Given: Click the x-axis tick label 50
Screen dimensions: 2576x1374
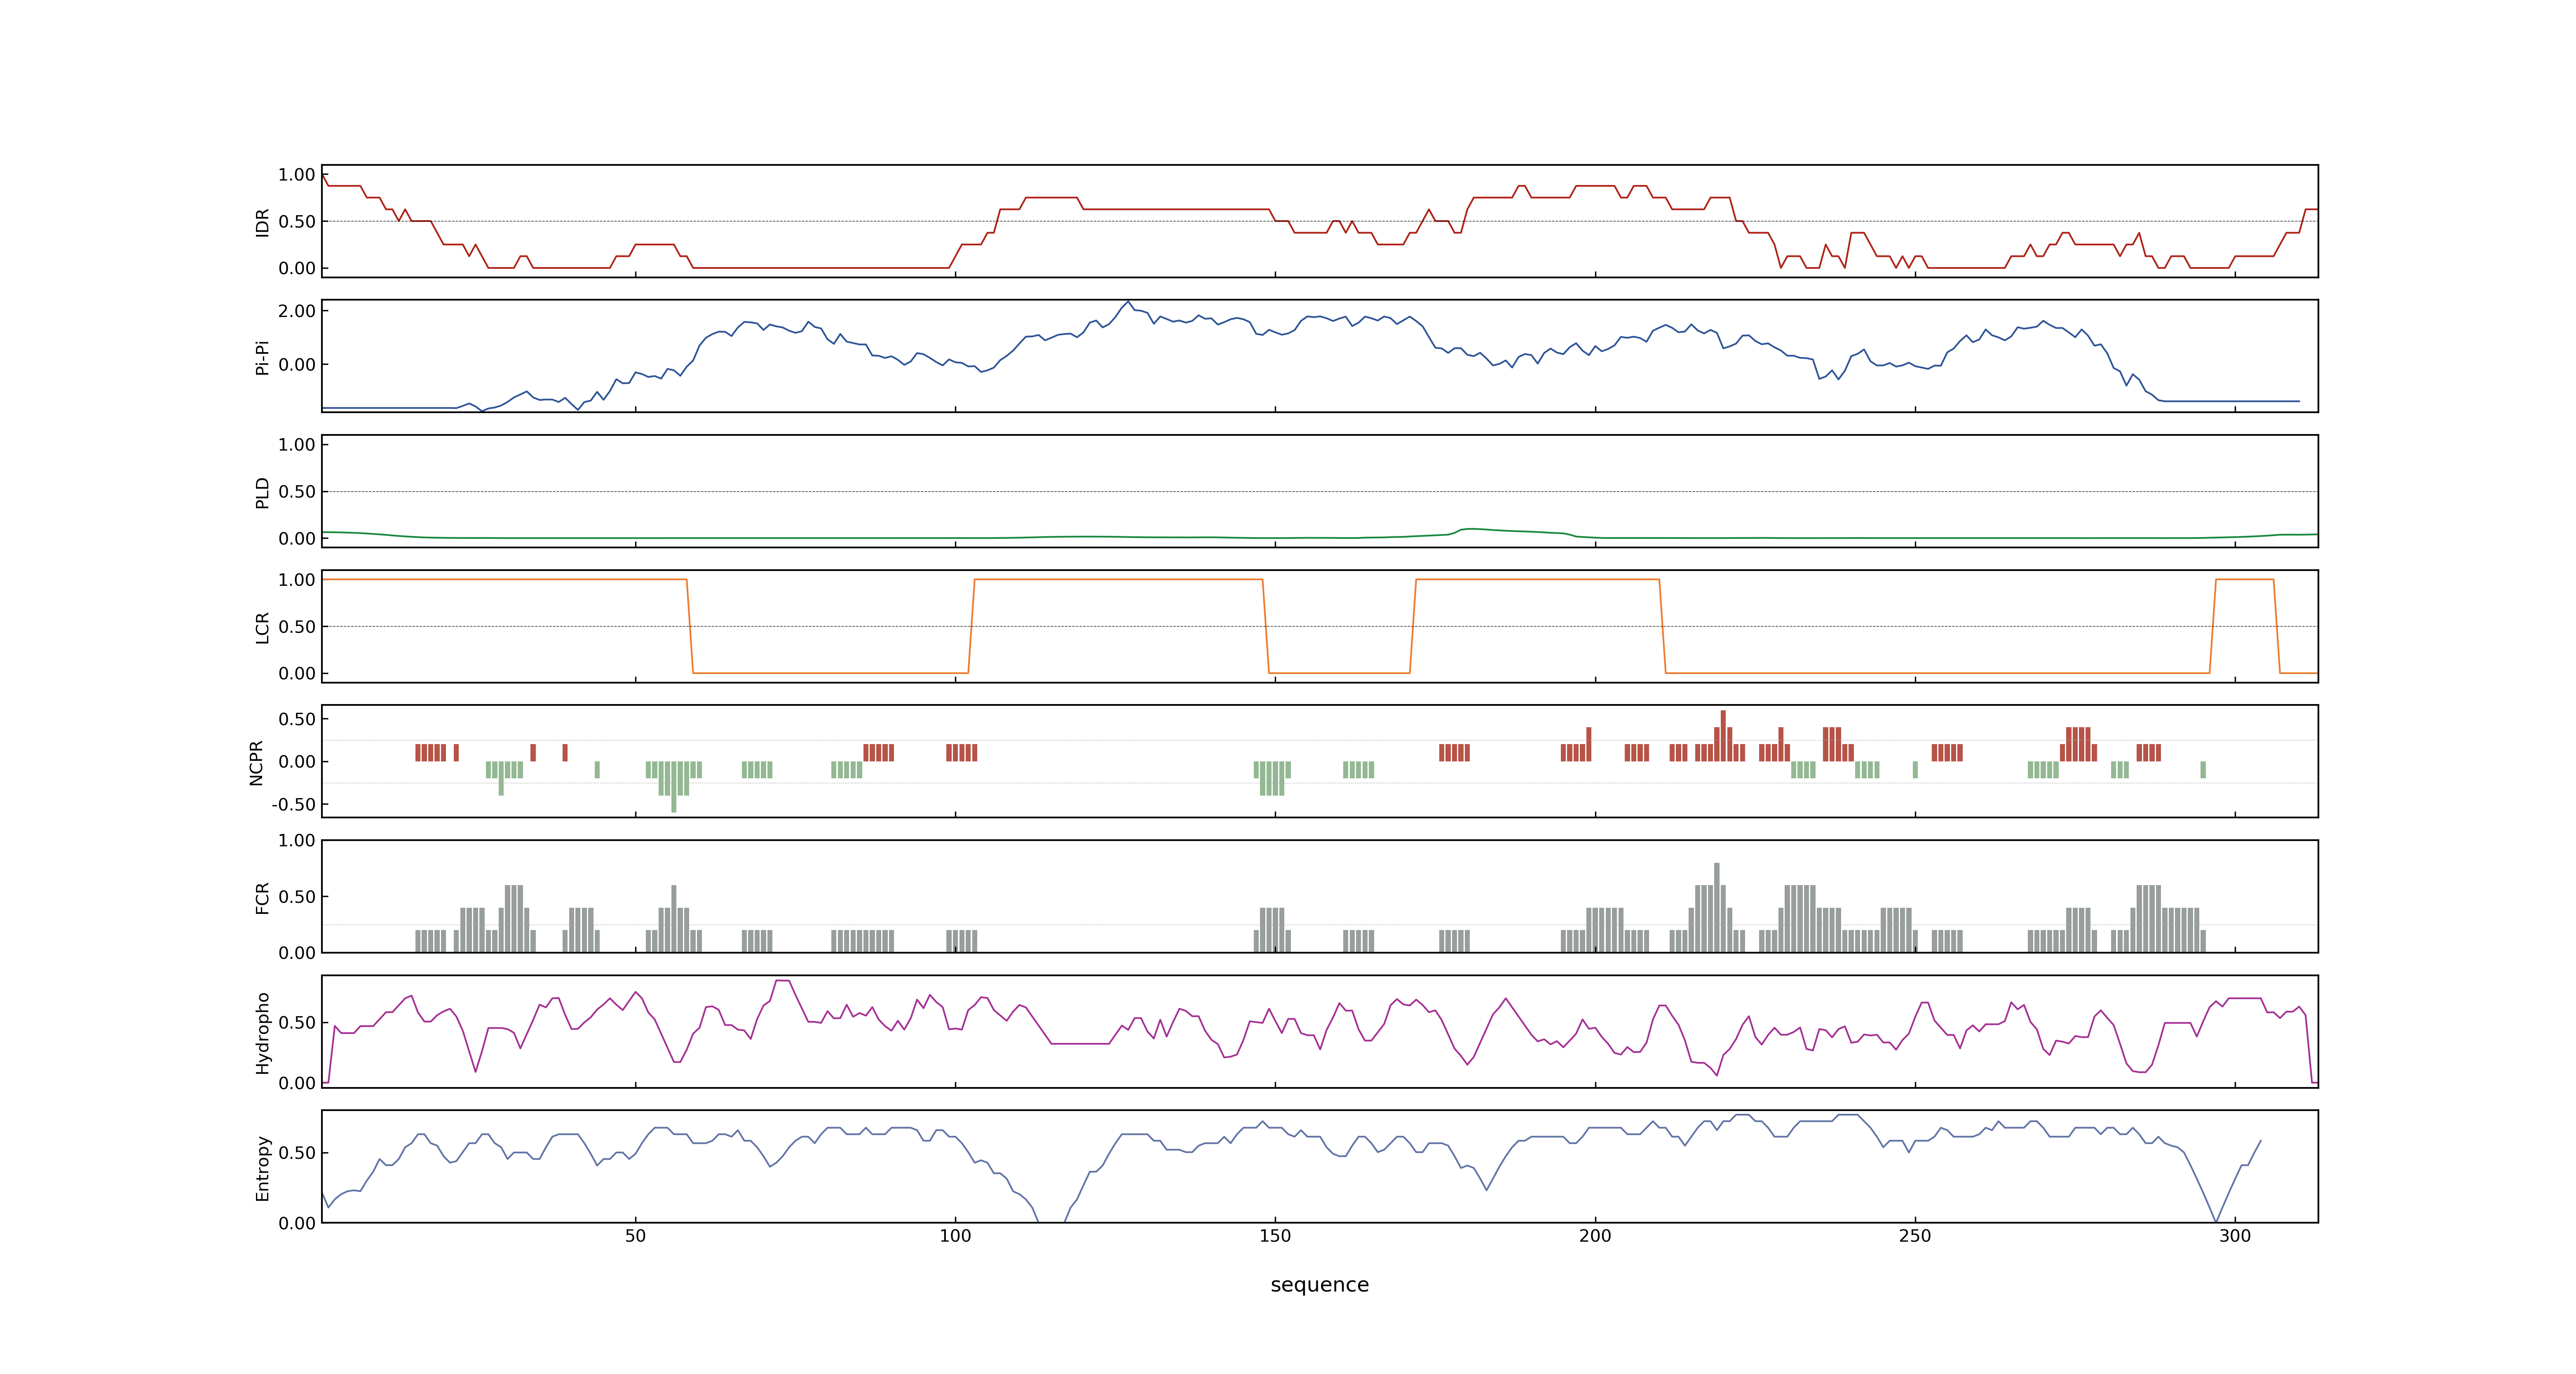Looking at the screenshot, I should click(x=635, y=1236).
